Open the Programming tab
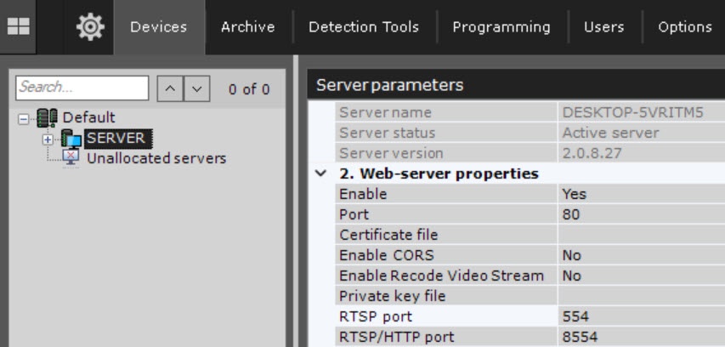This screenshot has height=347, width=725. (502, 27)
